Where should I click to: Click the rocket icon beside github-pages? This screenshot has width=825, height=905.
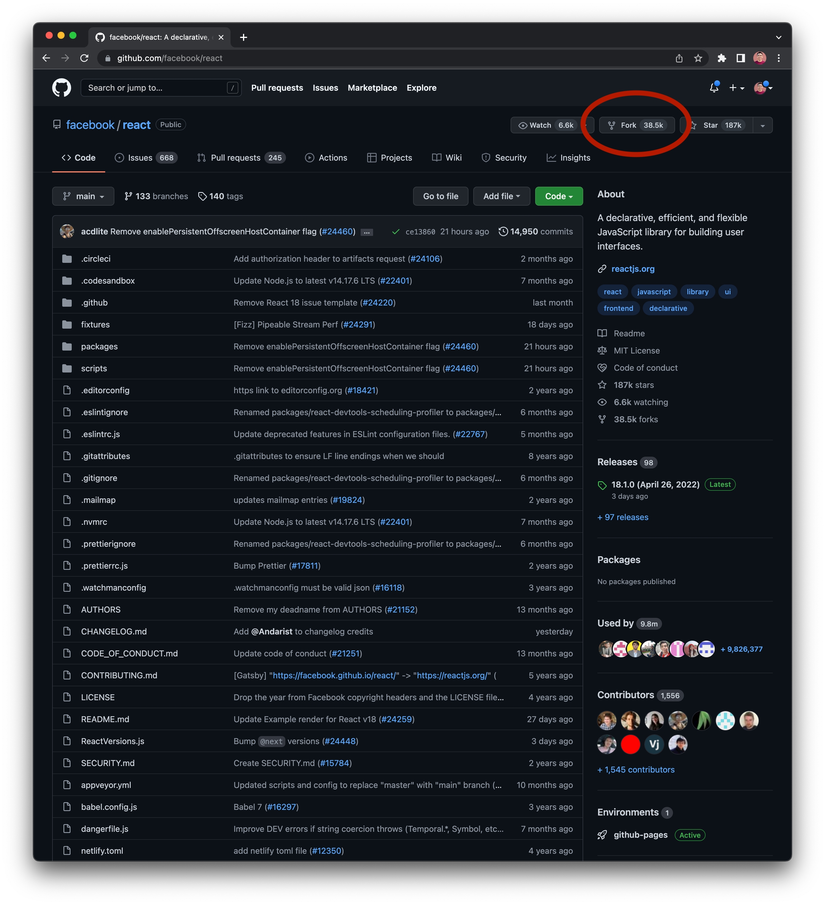pos(602,835)
